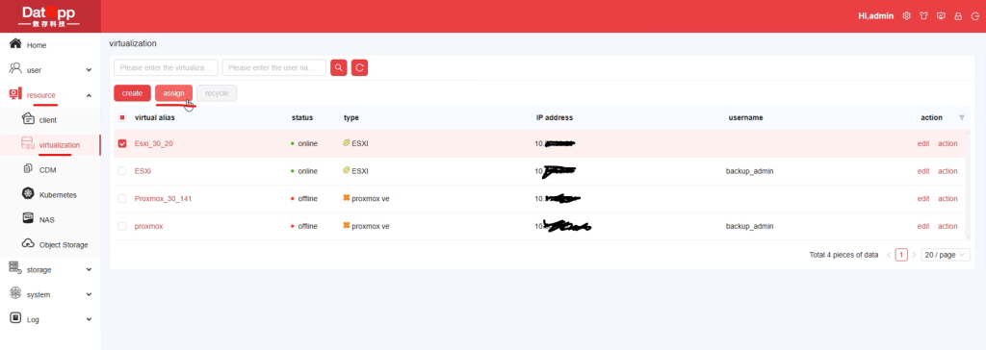This screenshot has height=350, width=986.
Task: Click edit link for proxmox row
Action: 923,226
